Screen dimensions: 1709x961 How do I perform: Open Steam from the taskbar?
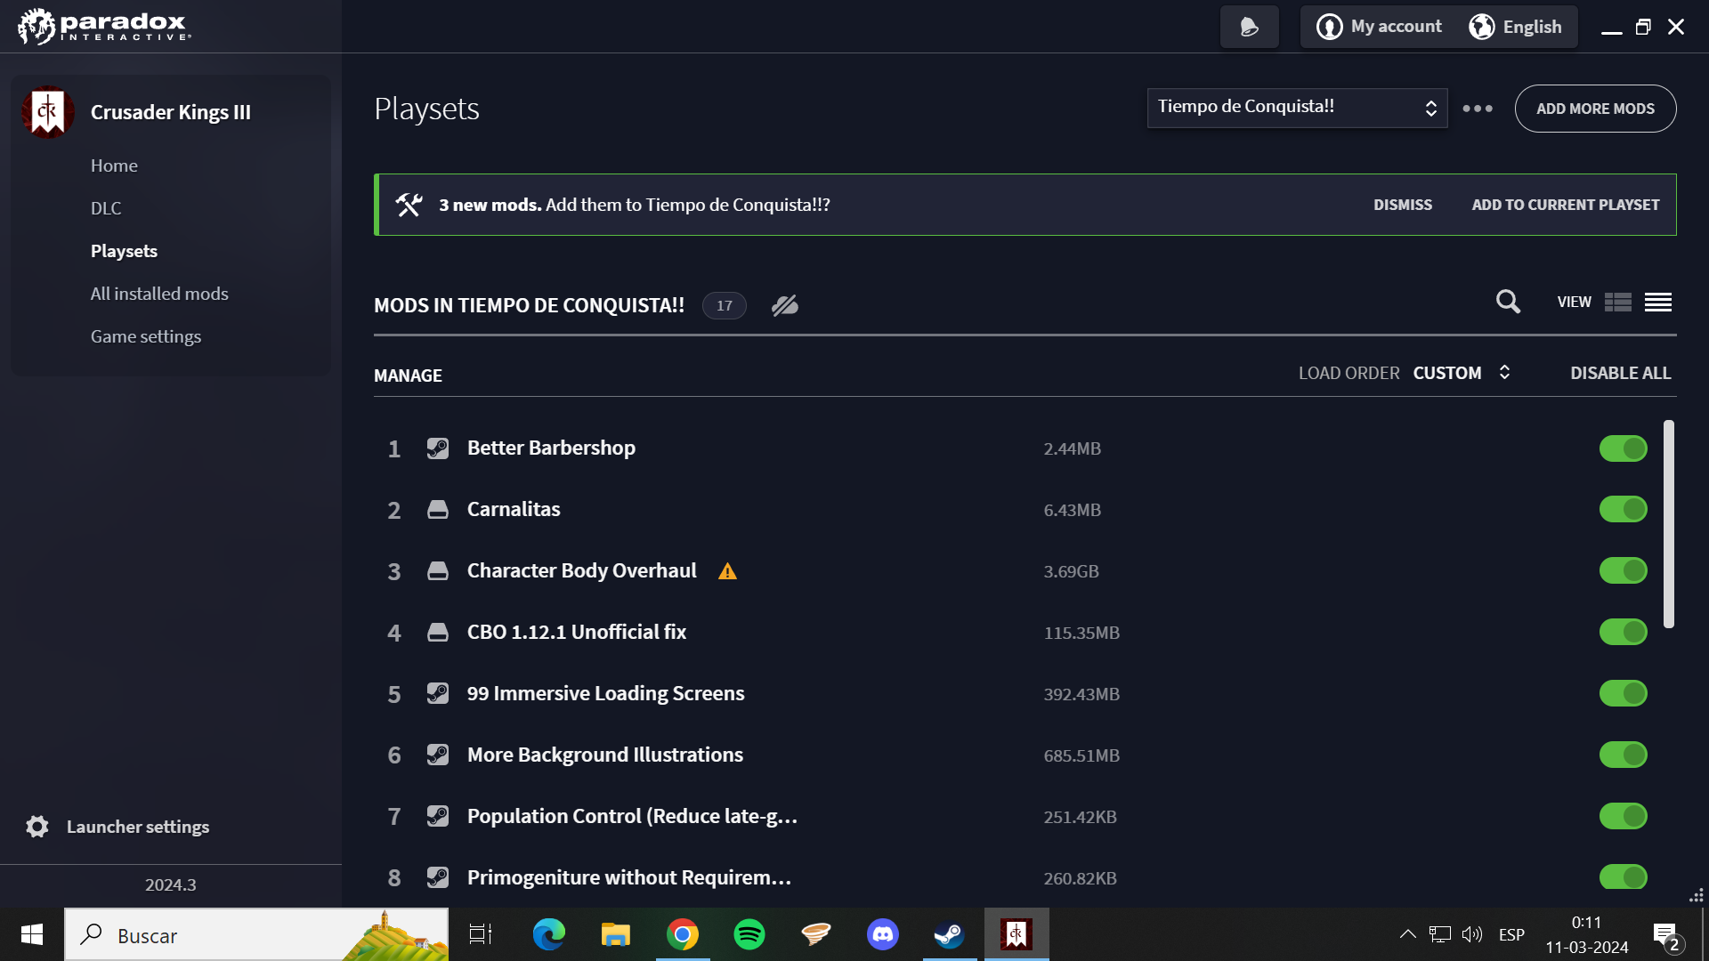click(949, 934)
